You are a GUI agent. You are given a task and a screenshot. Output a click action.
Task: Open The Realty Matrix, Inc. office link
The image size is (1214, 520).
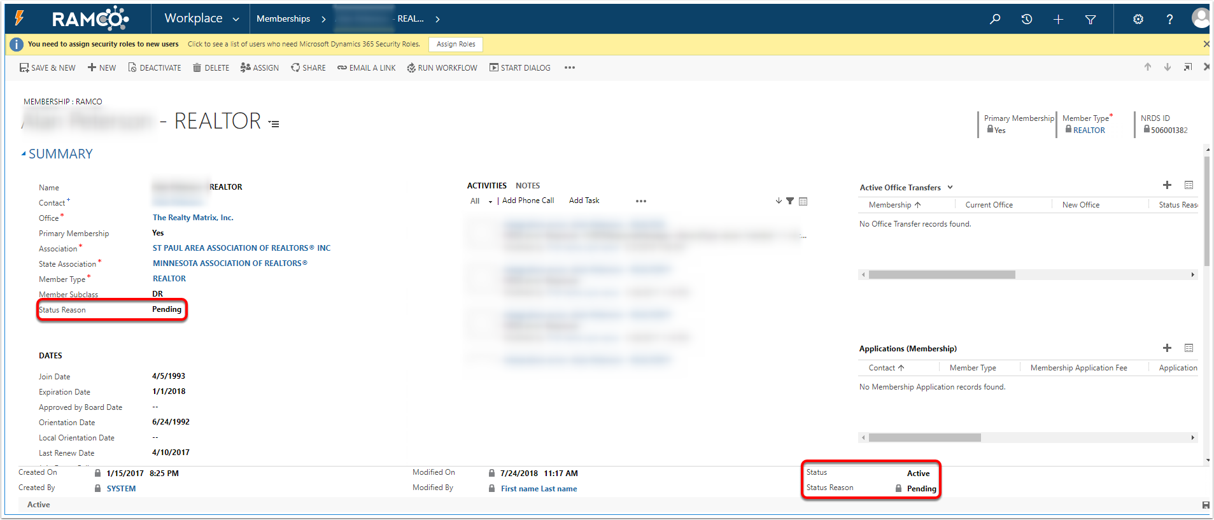(x=193, y=218)
